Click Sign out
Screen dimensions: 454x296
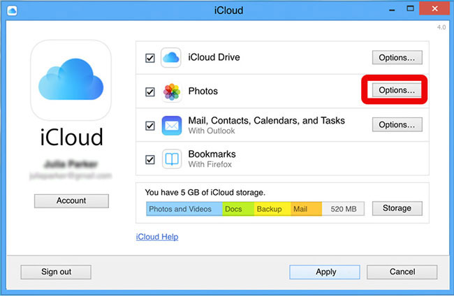click(x=56, y=272)
